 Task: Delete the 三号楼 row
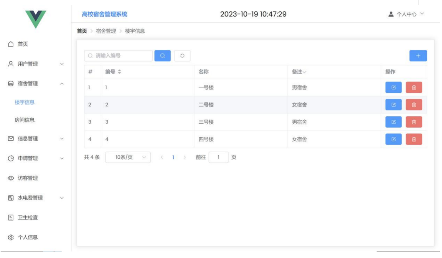414,122
